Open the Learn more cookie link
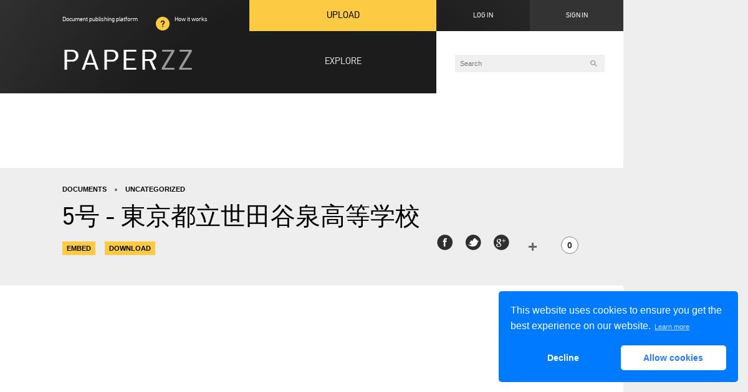This screenshot has height=392, width=748. [x=672, y=327]
